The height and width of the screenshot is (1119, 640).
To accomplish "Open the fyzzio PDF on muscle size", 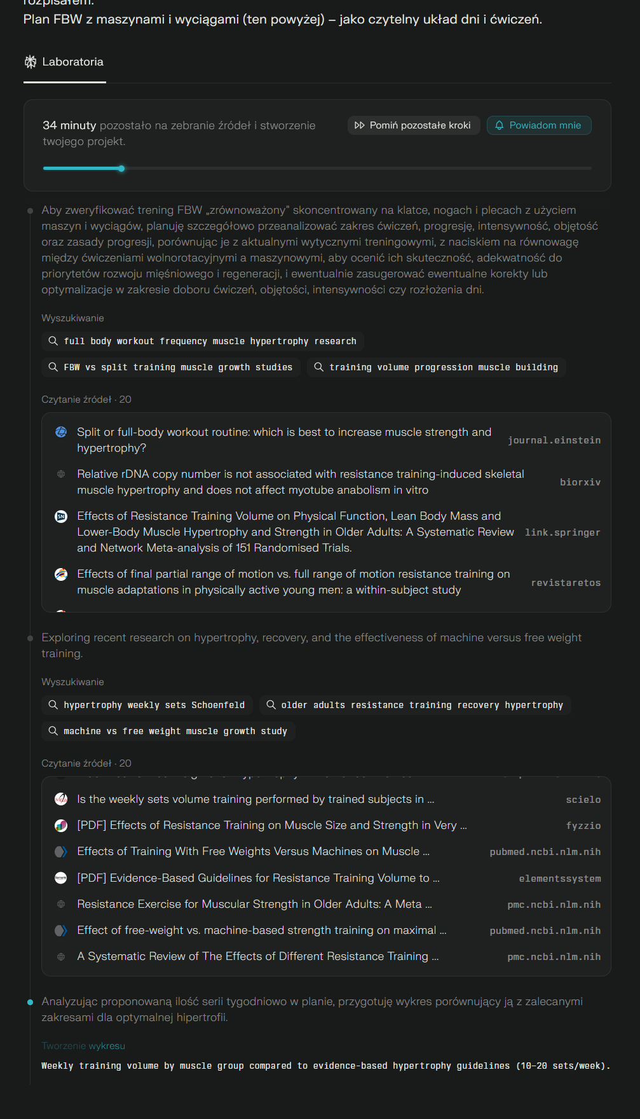I will tap(271, 825).
